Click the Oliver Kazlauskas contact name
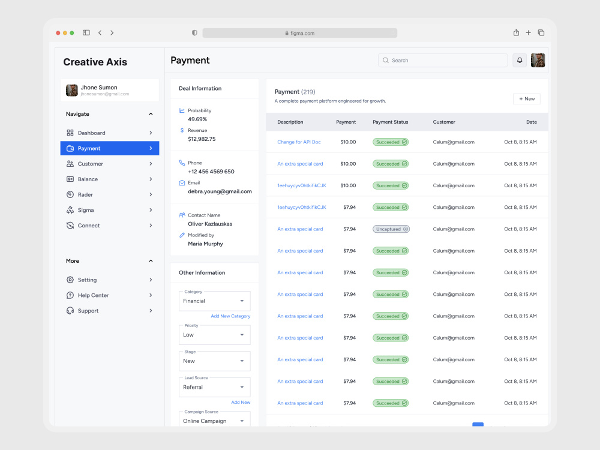 (209, 224)
